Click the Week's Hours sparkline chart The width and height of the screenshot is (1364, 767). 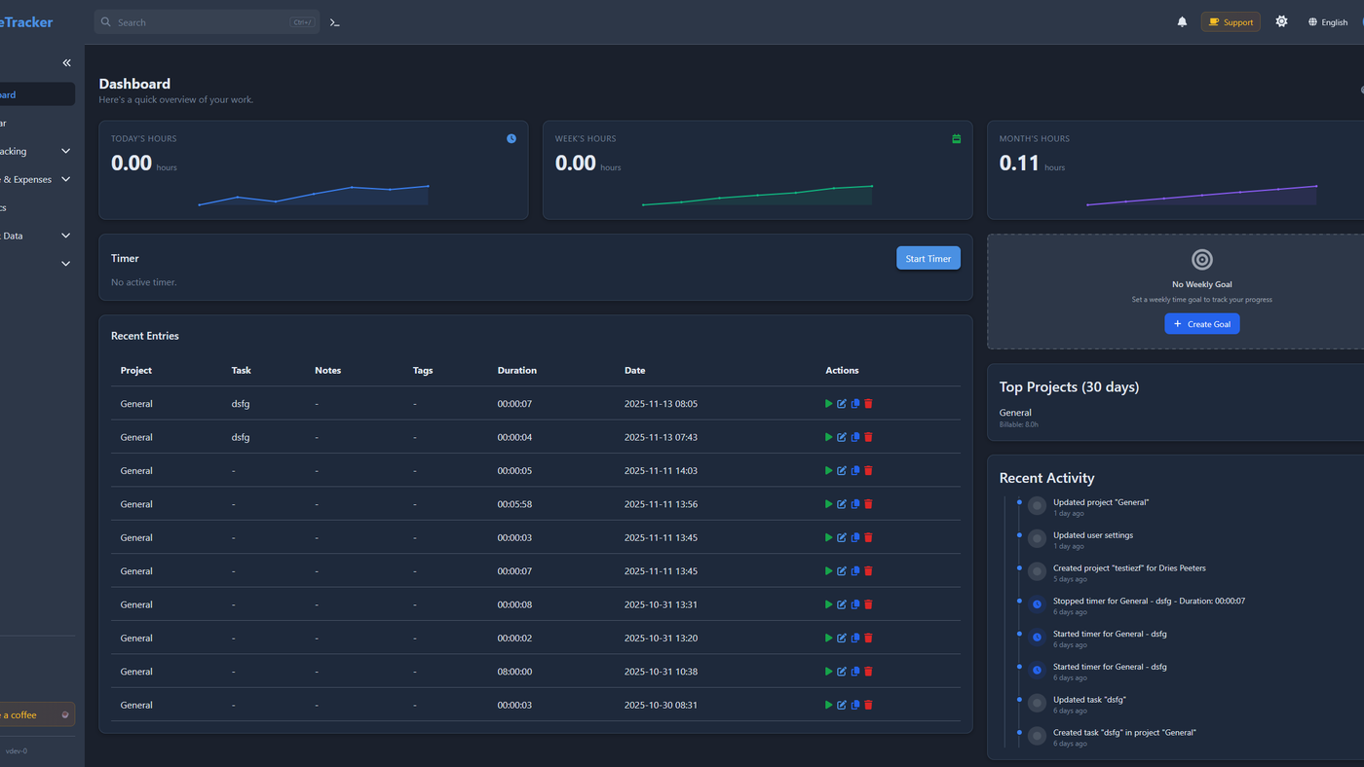pos(758,195)
